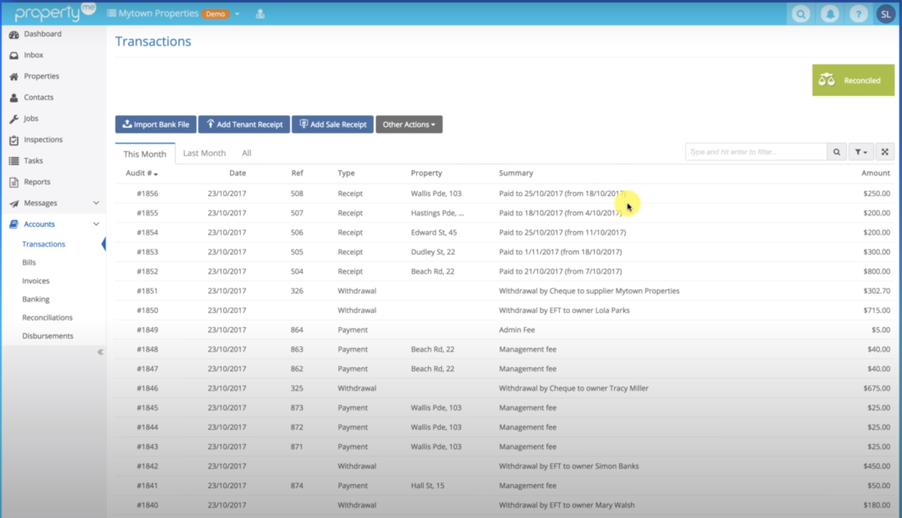Open the Other Actions dropdown
Viewport: 902px width, 518px height.
tap(409, 124)
